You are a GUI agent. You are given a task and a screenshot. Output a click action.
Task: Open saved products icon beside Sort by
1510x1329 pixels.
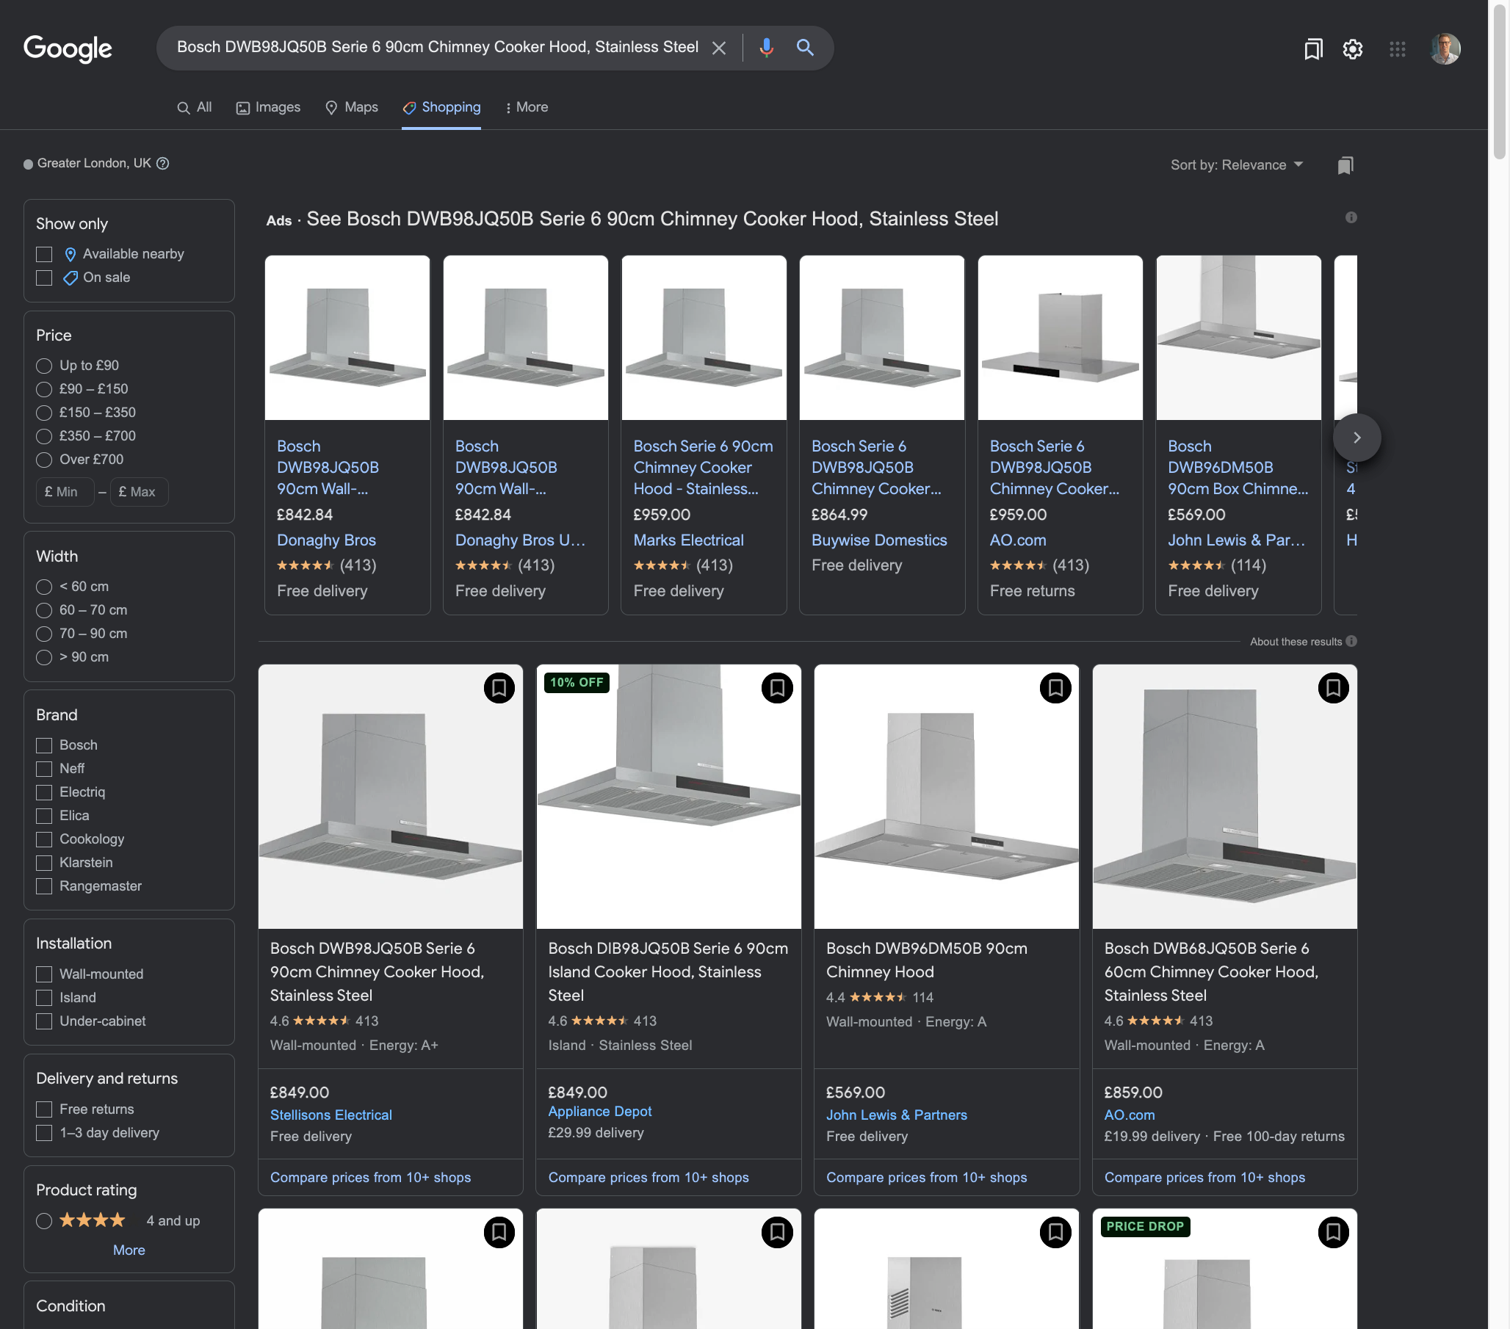tap(1345, 165)
